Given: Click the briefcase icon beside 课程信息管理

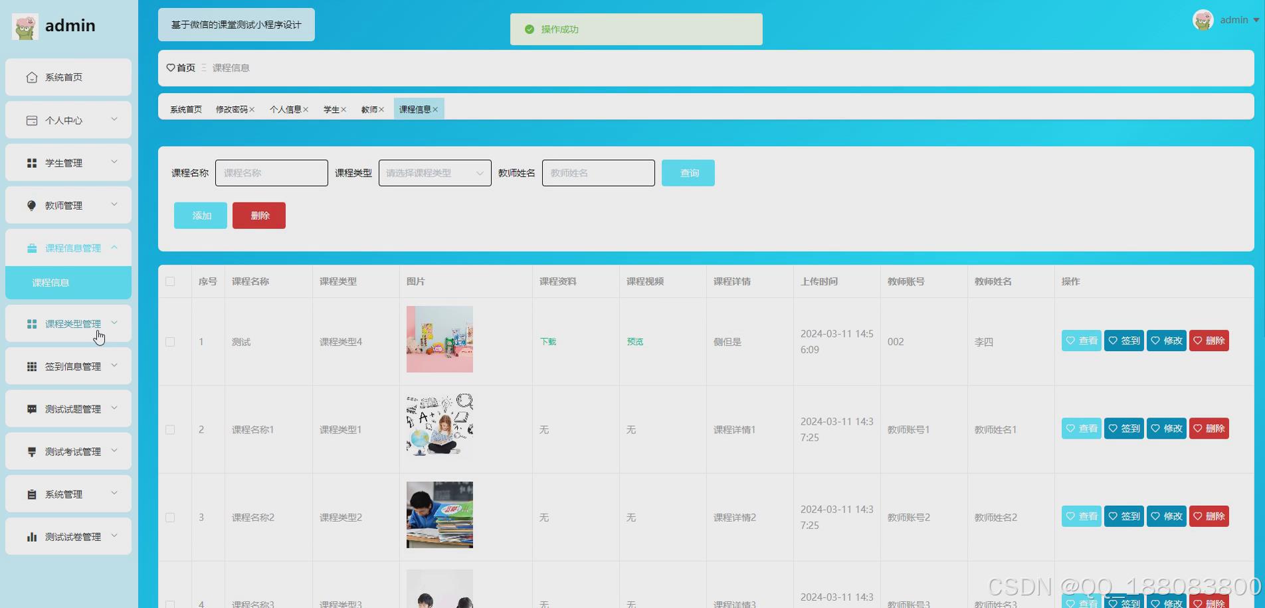Looking at the screenshot, I should 31,248.
